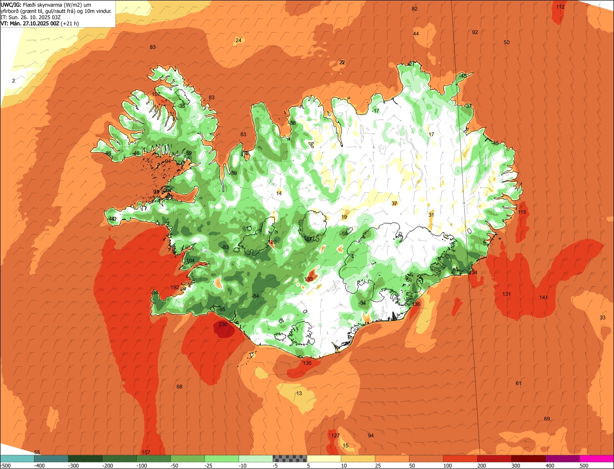The height and width of the screenshot is (469, 614).
Task: Click the valid time 'VT: Mán. 27.10.2025 00Z (+21 h)'
Action: pyautogui.click(x=40, y=23)
